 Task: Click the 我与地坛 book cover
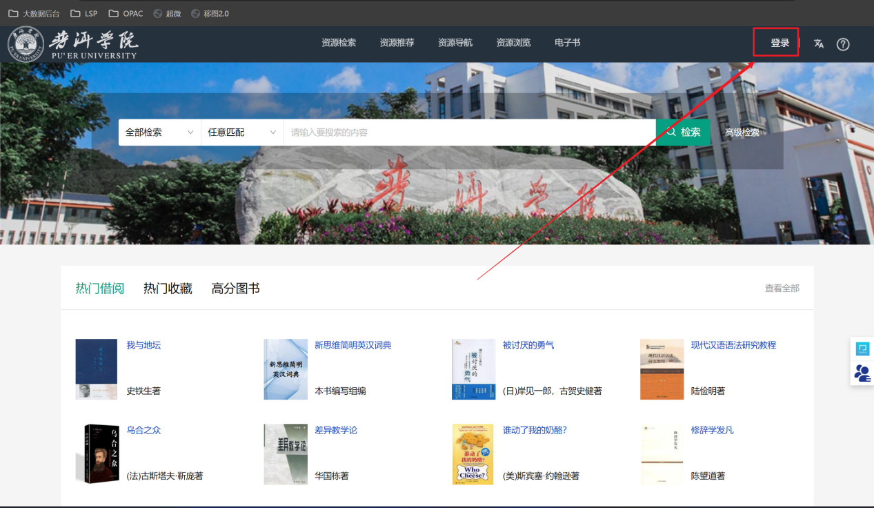(x=97, y=369)
